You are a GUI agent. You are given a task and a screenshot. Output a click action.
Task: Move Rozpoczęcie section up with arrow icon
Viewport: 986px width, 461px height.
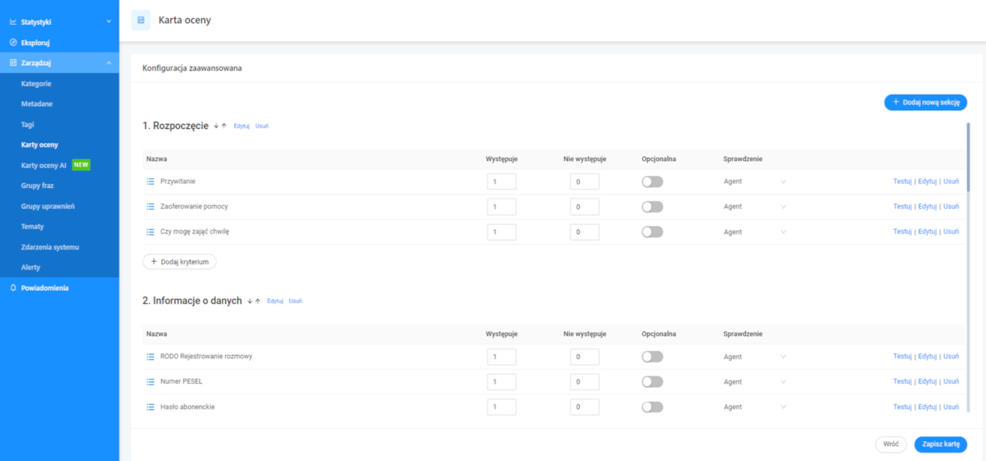coord(224,126)
